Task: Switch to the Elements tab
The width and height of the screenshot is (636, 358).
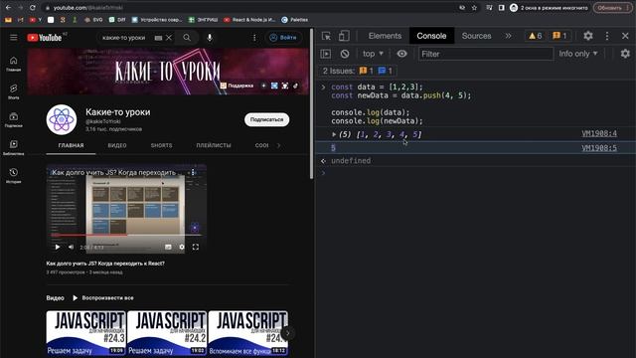Action: [x=385, y=36]
